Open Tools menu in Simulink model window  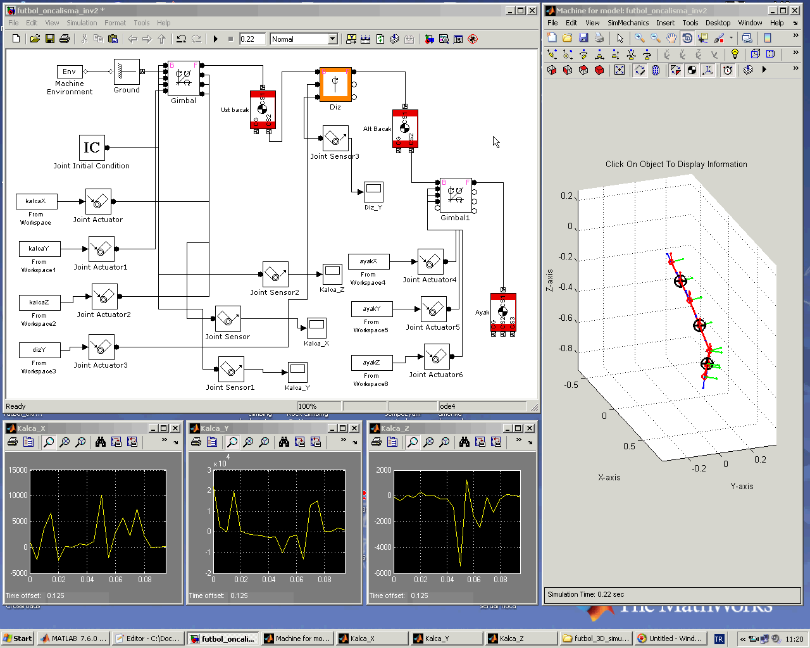click(x=142, y=23)
